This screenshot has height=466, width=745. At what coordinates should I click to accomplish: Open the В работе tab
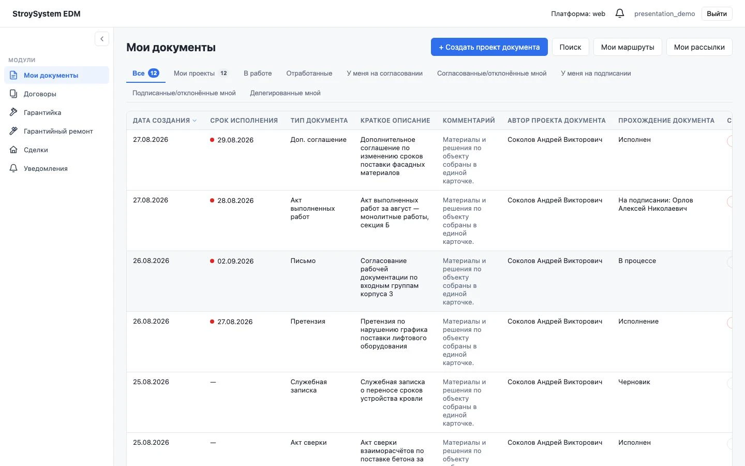coord(258,73)
